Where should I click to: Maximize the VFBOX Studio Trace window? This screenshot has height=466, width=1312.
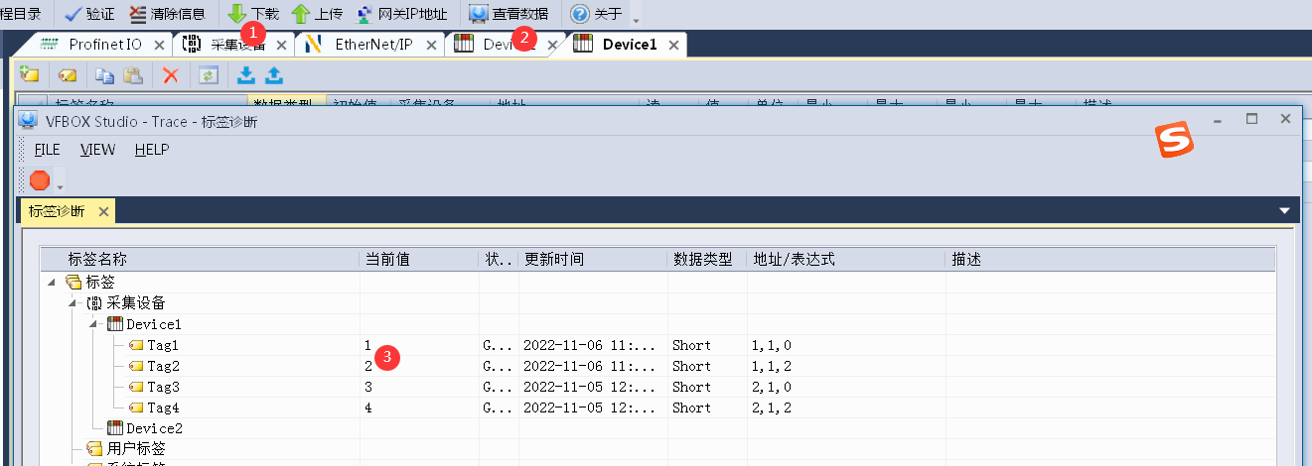(x=1251, y=118)
